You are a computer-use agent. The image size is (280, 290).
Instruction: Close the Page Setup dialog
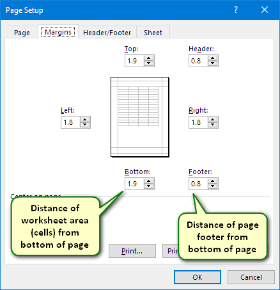265,10
